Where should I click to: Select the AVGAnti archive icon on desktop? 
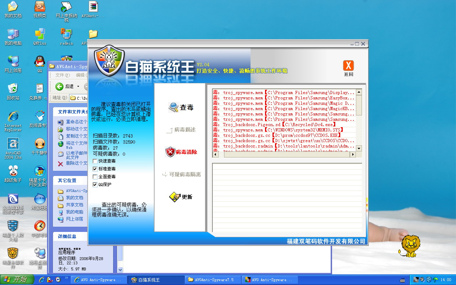tap(93, 10)
